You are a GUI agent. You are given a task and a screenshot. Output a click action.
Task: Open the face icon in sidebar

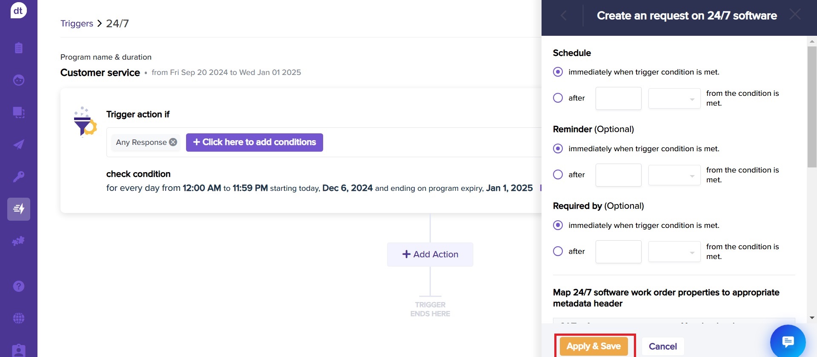[18, 80]
